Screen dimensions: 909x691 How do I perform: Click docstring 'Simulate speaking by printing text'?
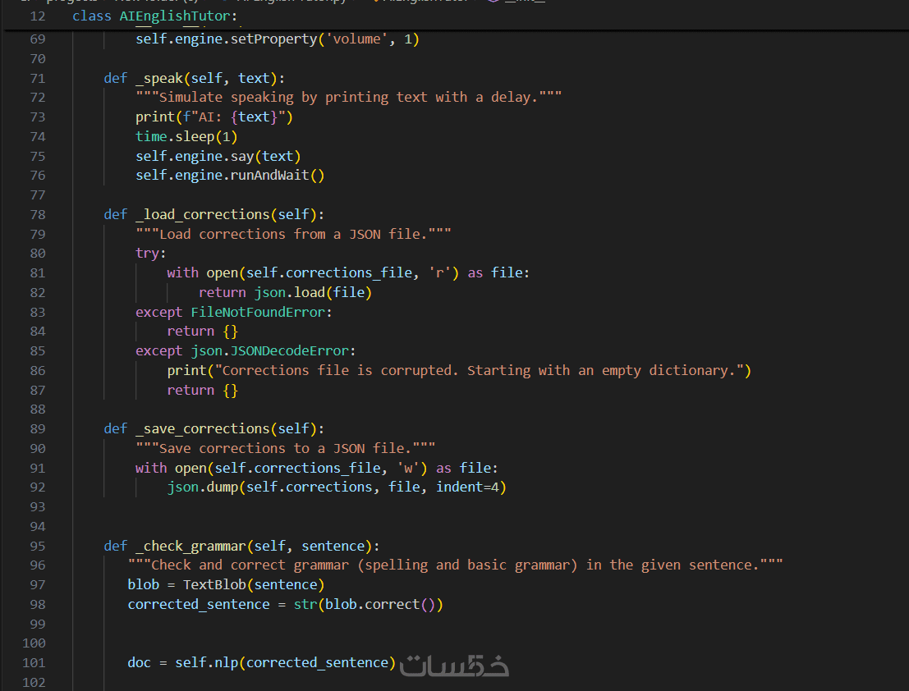pyautogui.click(x=348, y=98)
